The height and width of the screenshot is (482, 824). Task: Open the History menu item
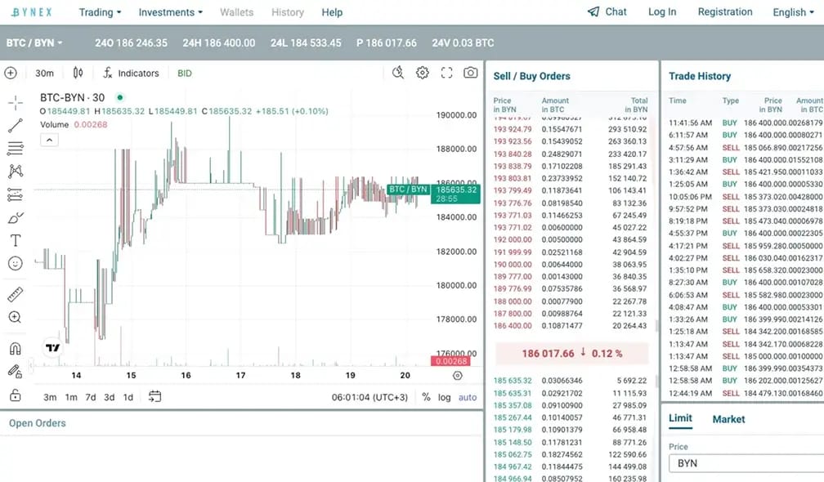pyautogui.click(x=288, y=12)
